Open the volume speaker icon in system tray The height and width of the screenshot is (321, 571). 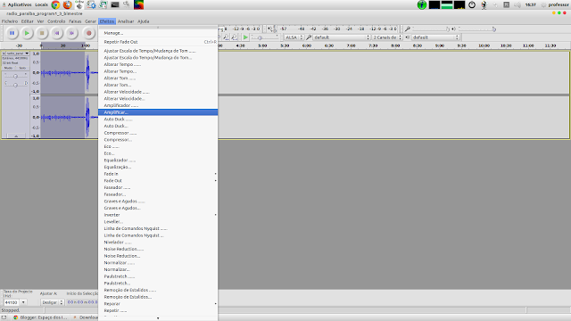point(517,4)
